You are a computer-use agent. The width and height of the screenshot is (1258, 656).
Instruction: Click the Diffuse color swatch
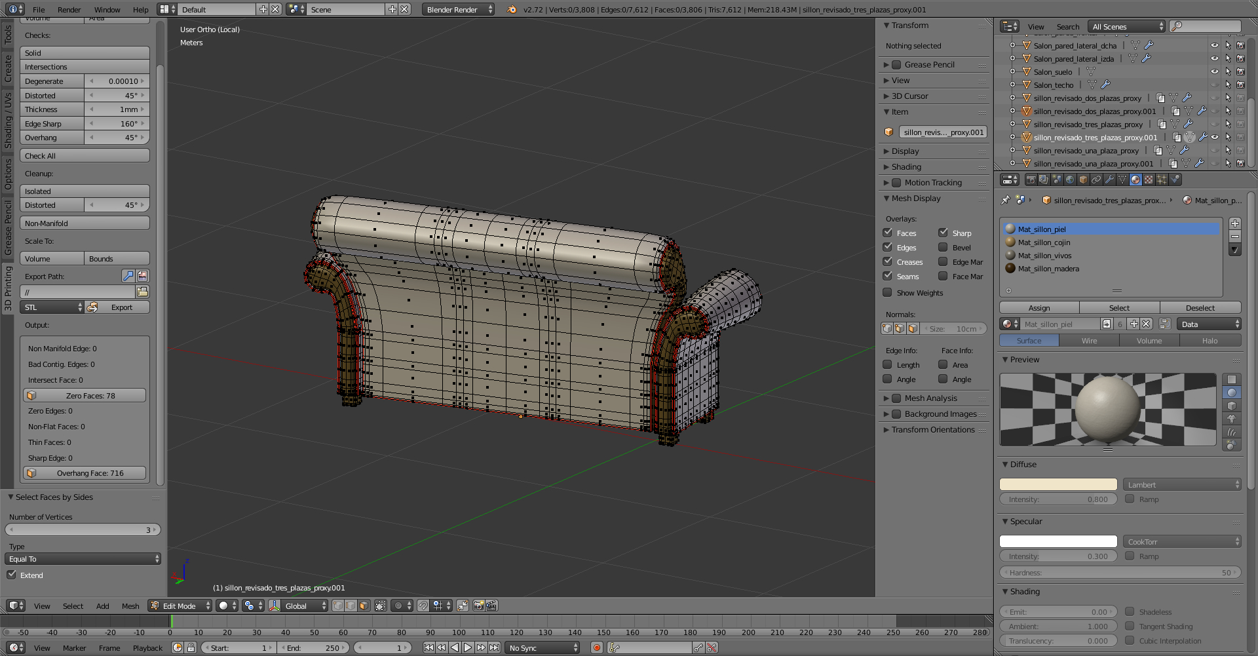[x=1058, y=485]
